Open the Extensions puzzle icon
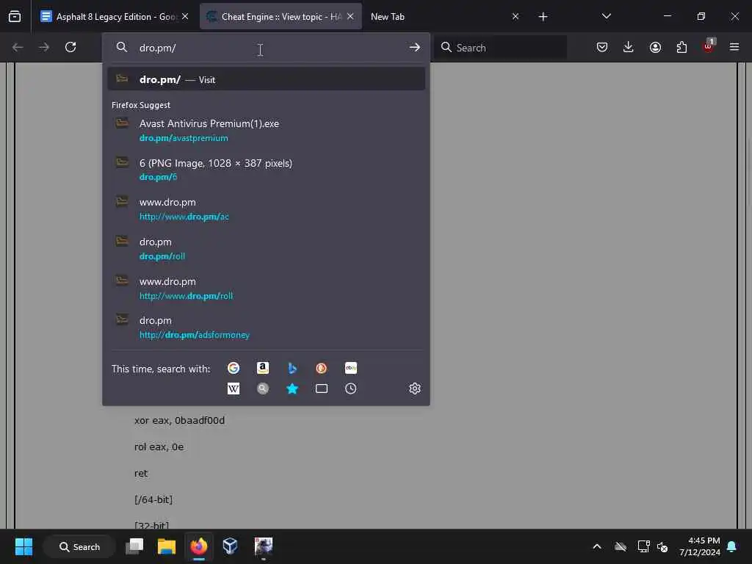The width and height of the screenshot is (752, 564). pyautogui.click(x=681, y=47)
